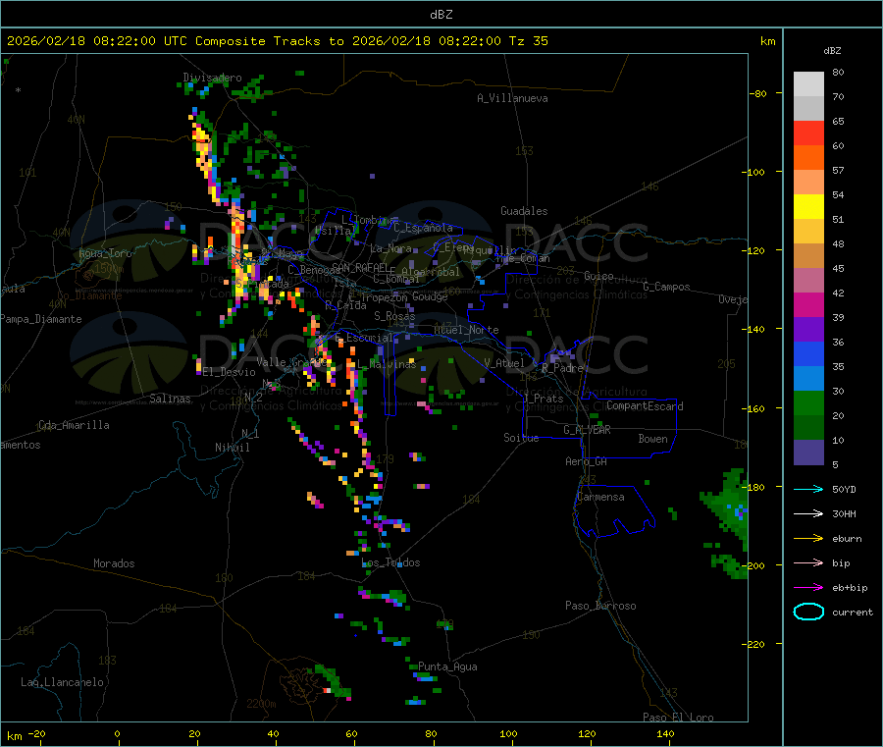Viewport: 883px width, 747px height.
Task: Click the '-140' km tick on right axis
Action: (755, 329)
